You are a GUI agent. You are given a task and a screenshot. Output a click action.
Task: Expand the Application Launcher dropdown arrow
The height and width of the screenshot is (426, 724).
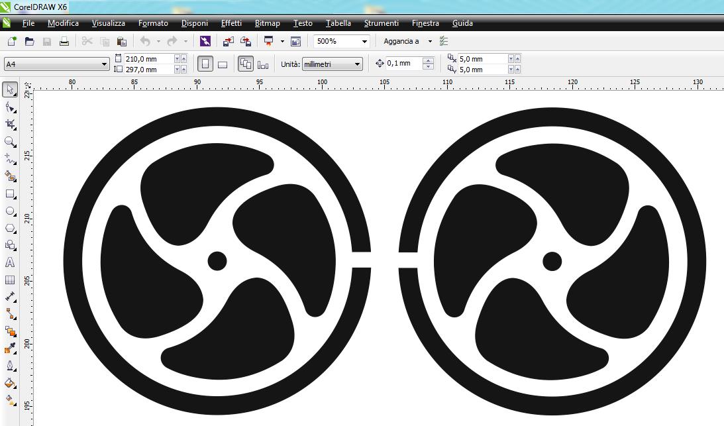[282, 42]
